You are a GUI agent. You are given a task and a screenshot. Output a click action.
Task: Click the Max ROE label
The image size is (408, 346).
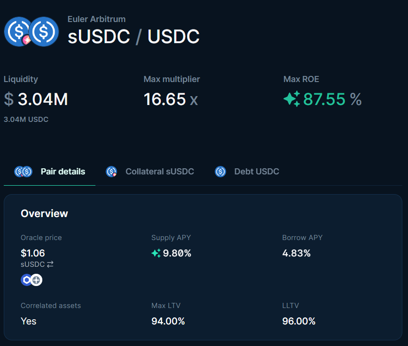click(301, 79)
